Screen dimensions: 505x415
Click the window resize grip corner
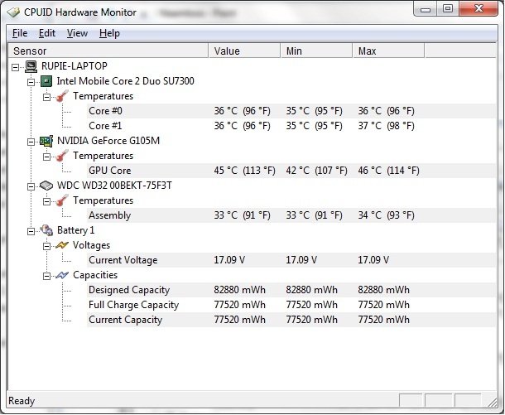[x=492, y=402]
